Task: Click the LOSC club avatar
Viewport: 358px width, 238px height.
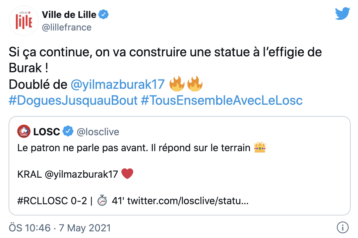Action: [24, 132]
